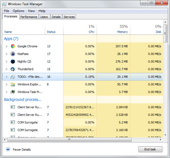This screenshot has width=170, height=158.
Task: Switch to the Details tab
Action: (56, 17)
